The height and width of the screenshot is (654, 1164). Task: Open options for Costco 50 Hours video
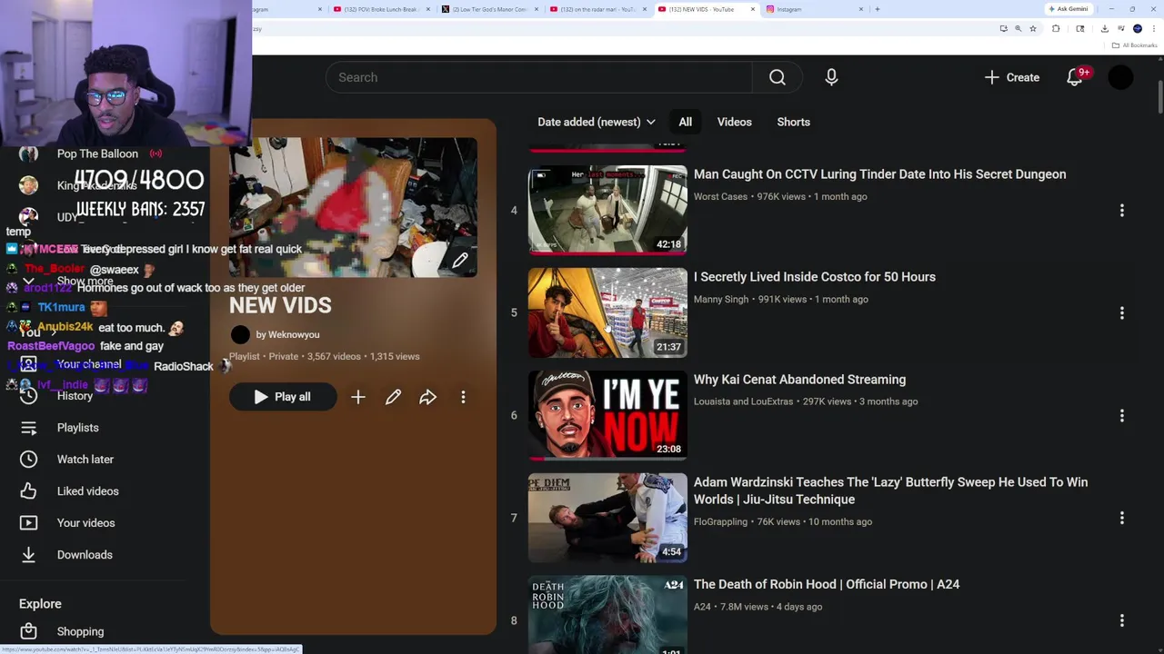click(x=1121, y=312)
